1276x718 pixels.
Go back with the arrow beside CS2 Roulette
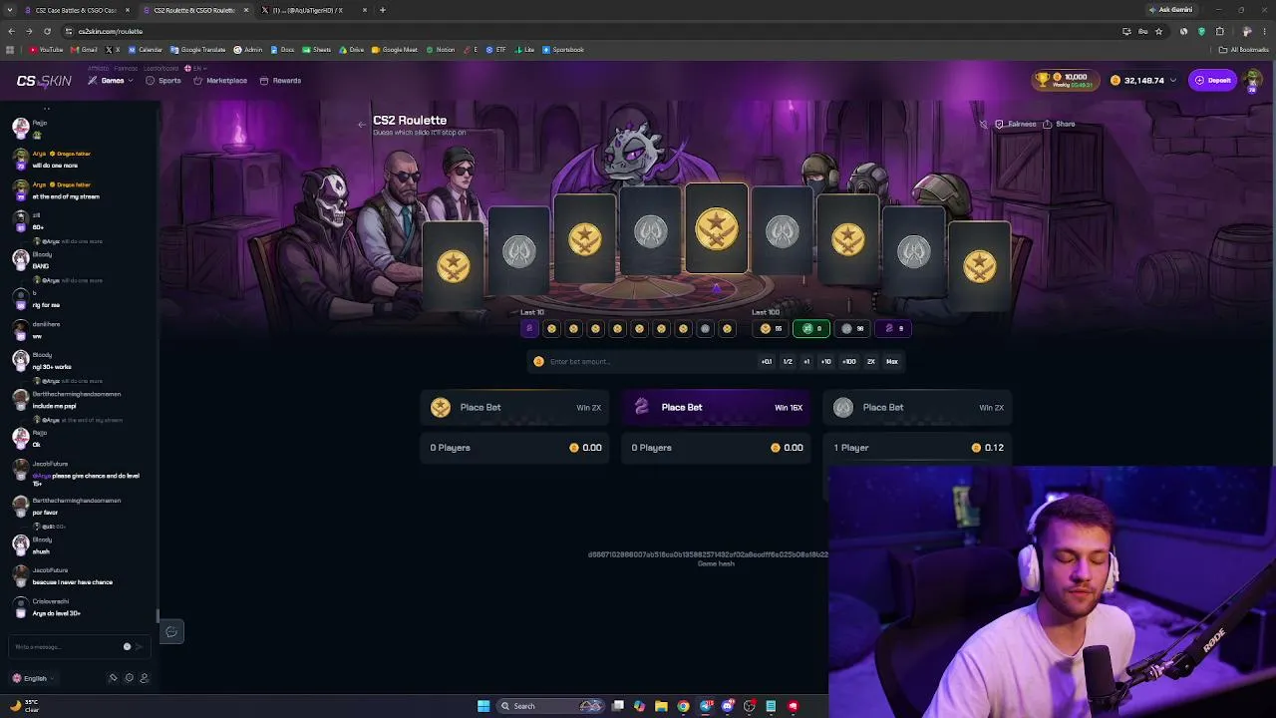[362, 125]
